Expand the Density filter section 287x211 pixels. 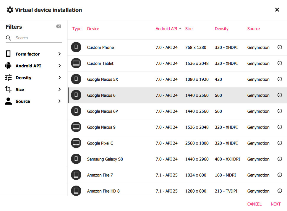pos(33,78)
